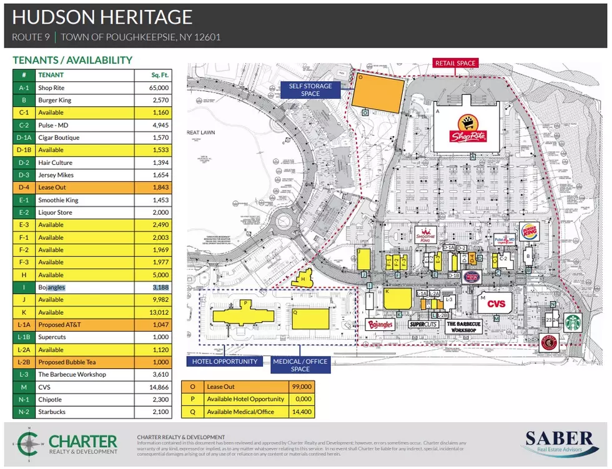
Task: Click the Retail Space red label
Action: coord(455,63)
